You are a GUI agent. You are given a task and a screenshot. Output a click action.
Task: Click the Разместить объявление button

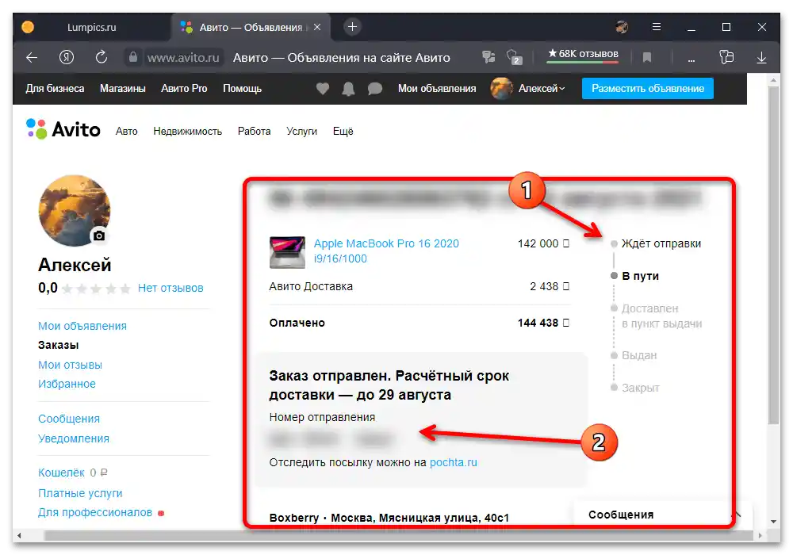(x=648, y=89)
